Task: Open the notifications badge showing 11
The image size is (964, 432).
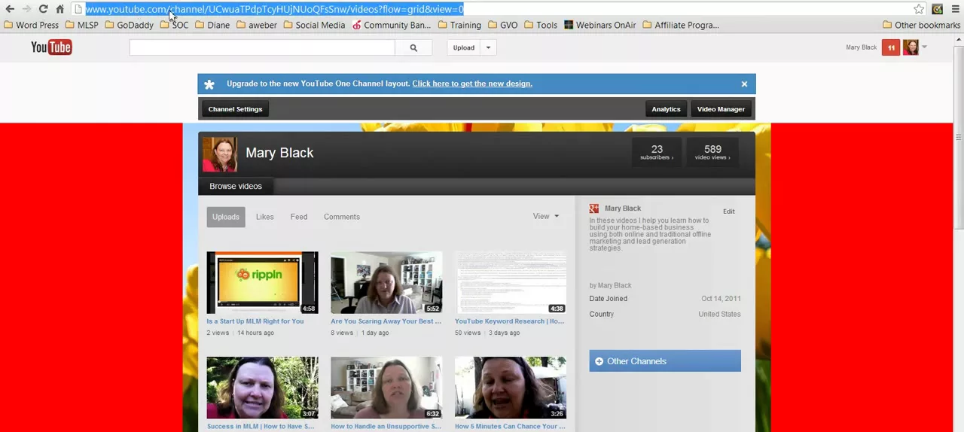Action: pos(891,47)
